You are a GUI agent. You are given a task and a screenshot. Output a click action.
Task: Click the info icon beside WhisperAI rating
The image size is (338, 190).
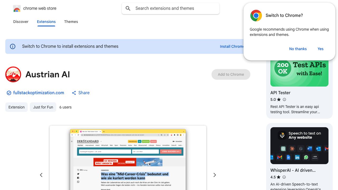284,177
